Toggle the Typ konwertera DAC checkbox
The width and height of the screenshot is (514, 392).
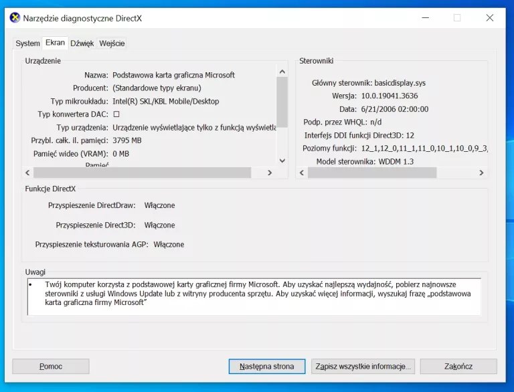(x=116, y=114)
